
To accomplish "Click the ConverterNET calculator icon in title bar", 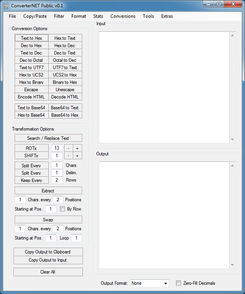I will pyautogui.click(x=6, y=6).
